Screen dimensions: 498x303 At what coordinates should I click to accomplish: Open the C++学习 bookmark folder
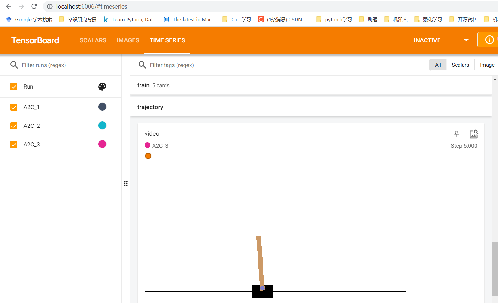click(x=237, y=19)
